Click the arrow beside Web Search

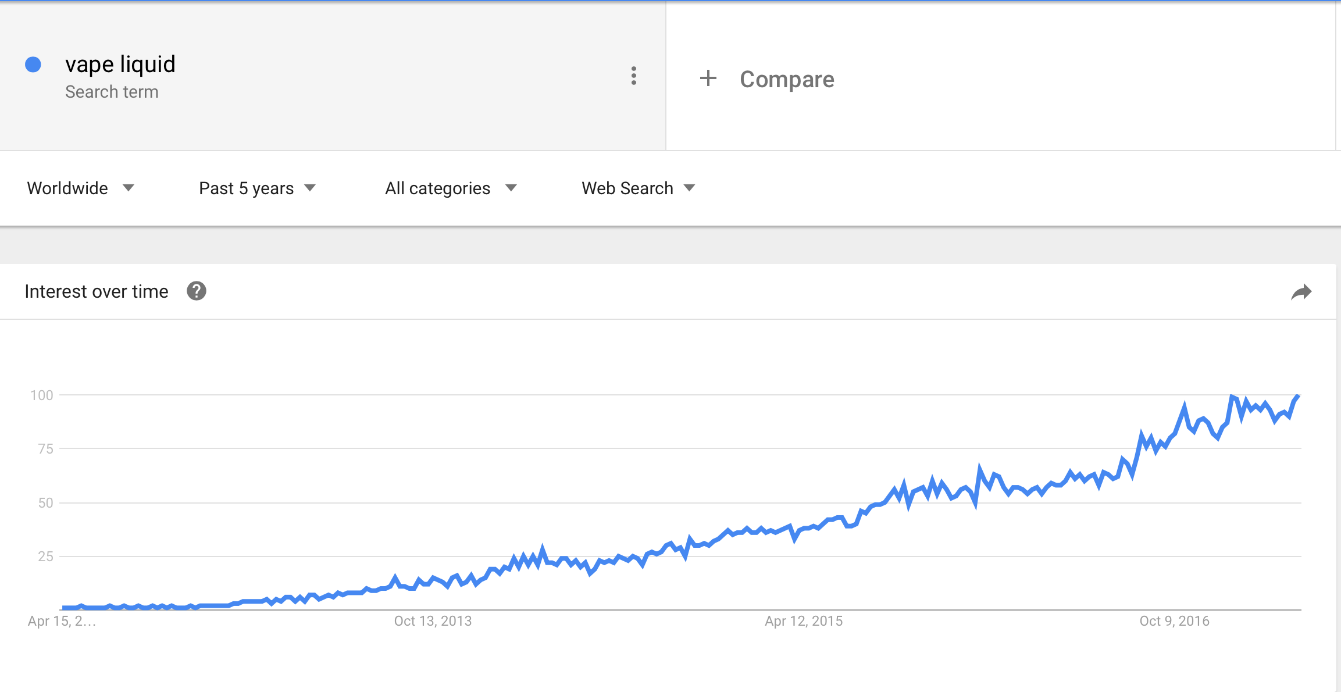689,188
